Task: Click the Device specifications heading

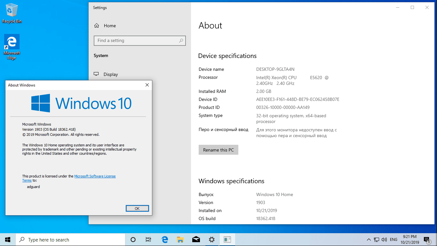Action: 227,56
